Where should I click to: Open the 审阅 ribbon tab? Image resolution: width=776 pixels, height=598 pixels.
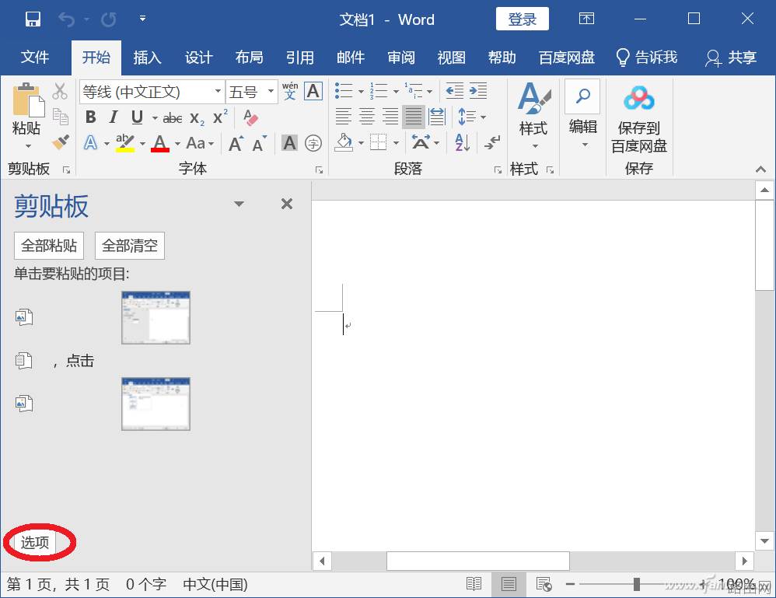coord(401,58)
